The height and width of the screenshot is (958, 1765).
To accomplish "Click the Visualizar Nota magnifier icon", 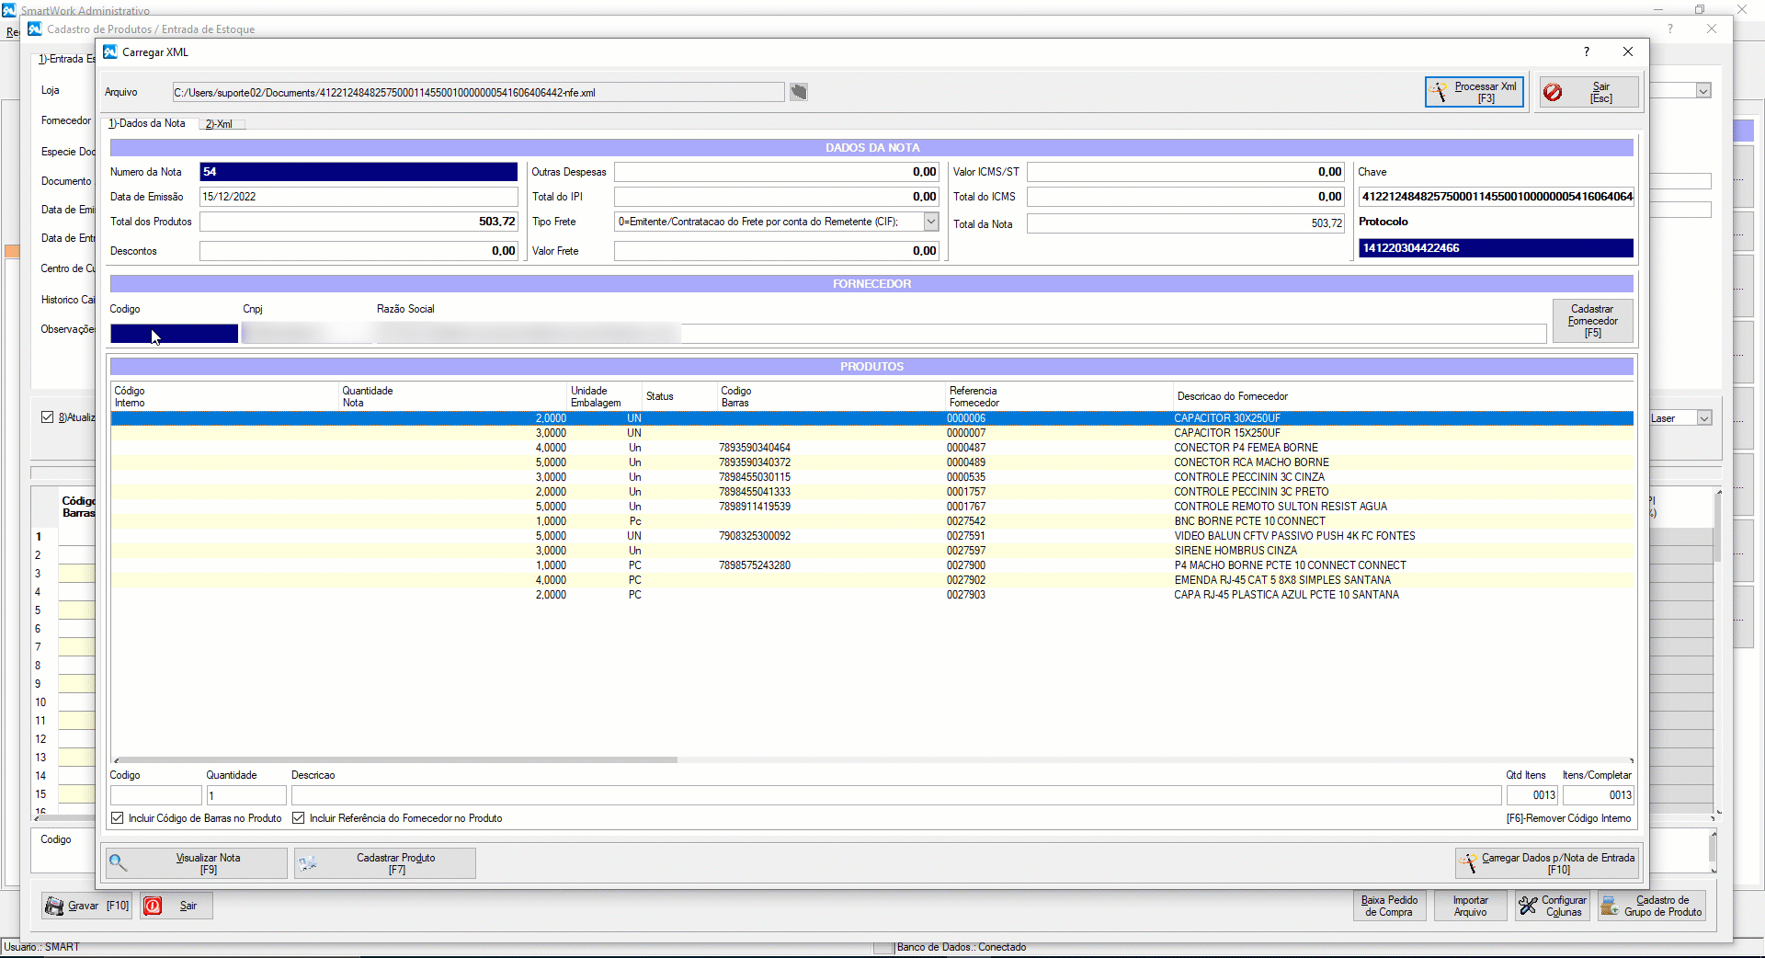I will coord(118,863).
